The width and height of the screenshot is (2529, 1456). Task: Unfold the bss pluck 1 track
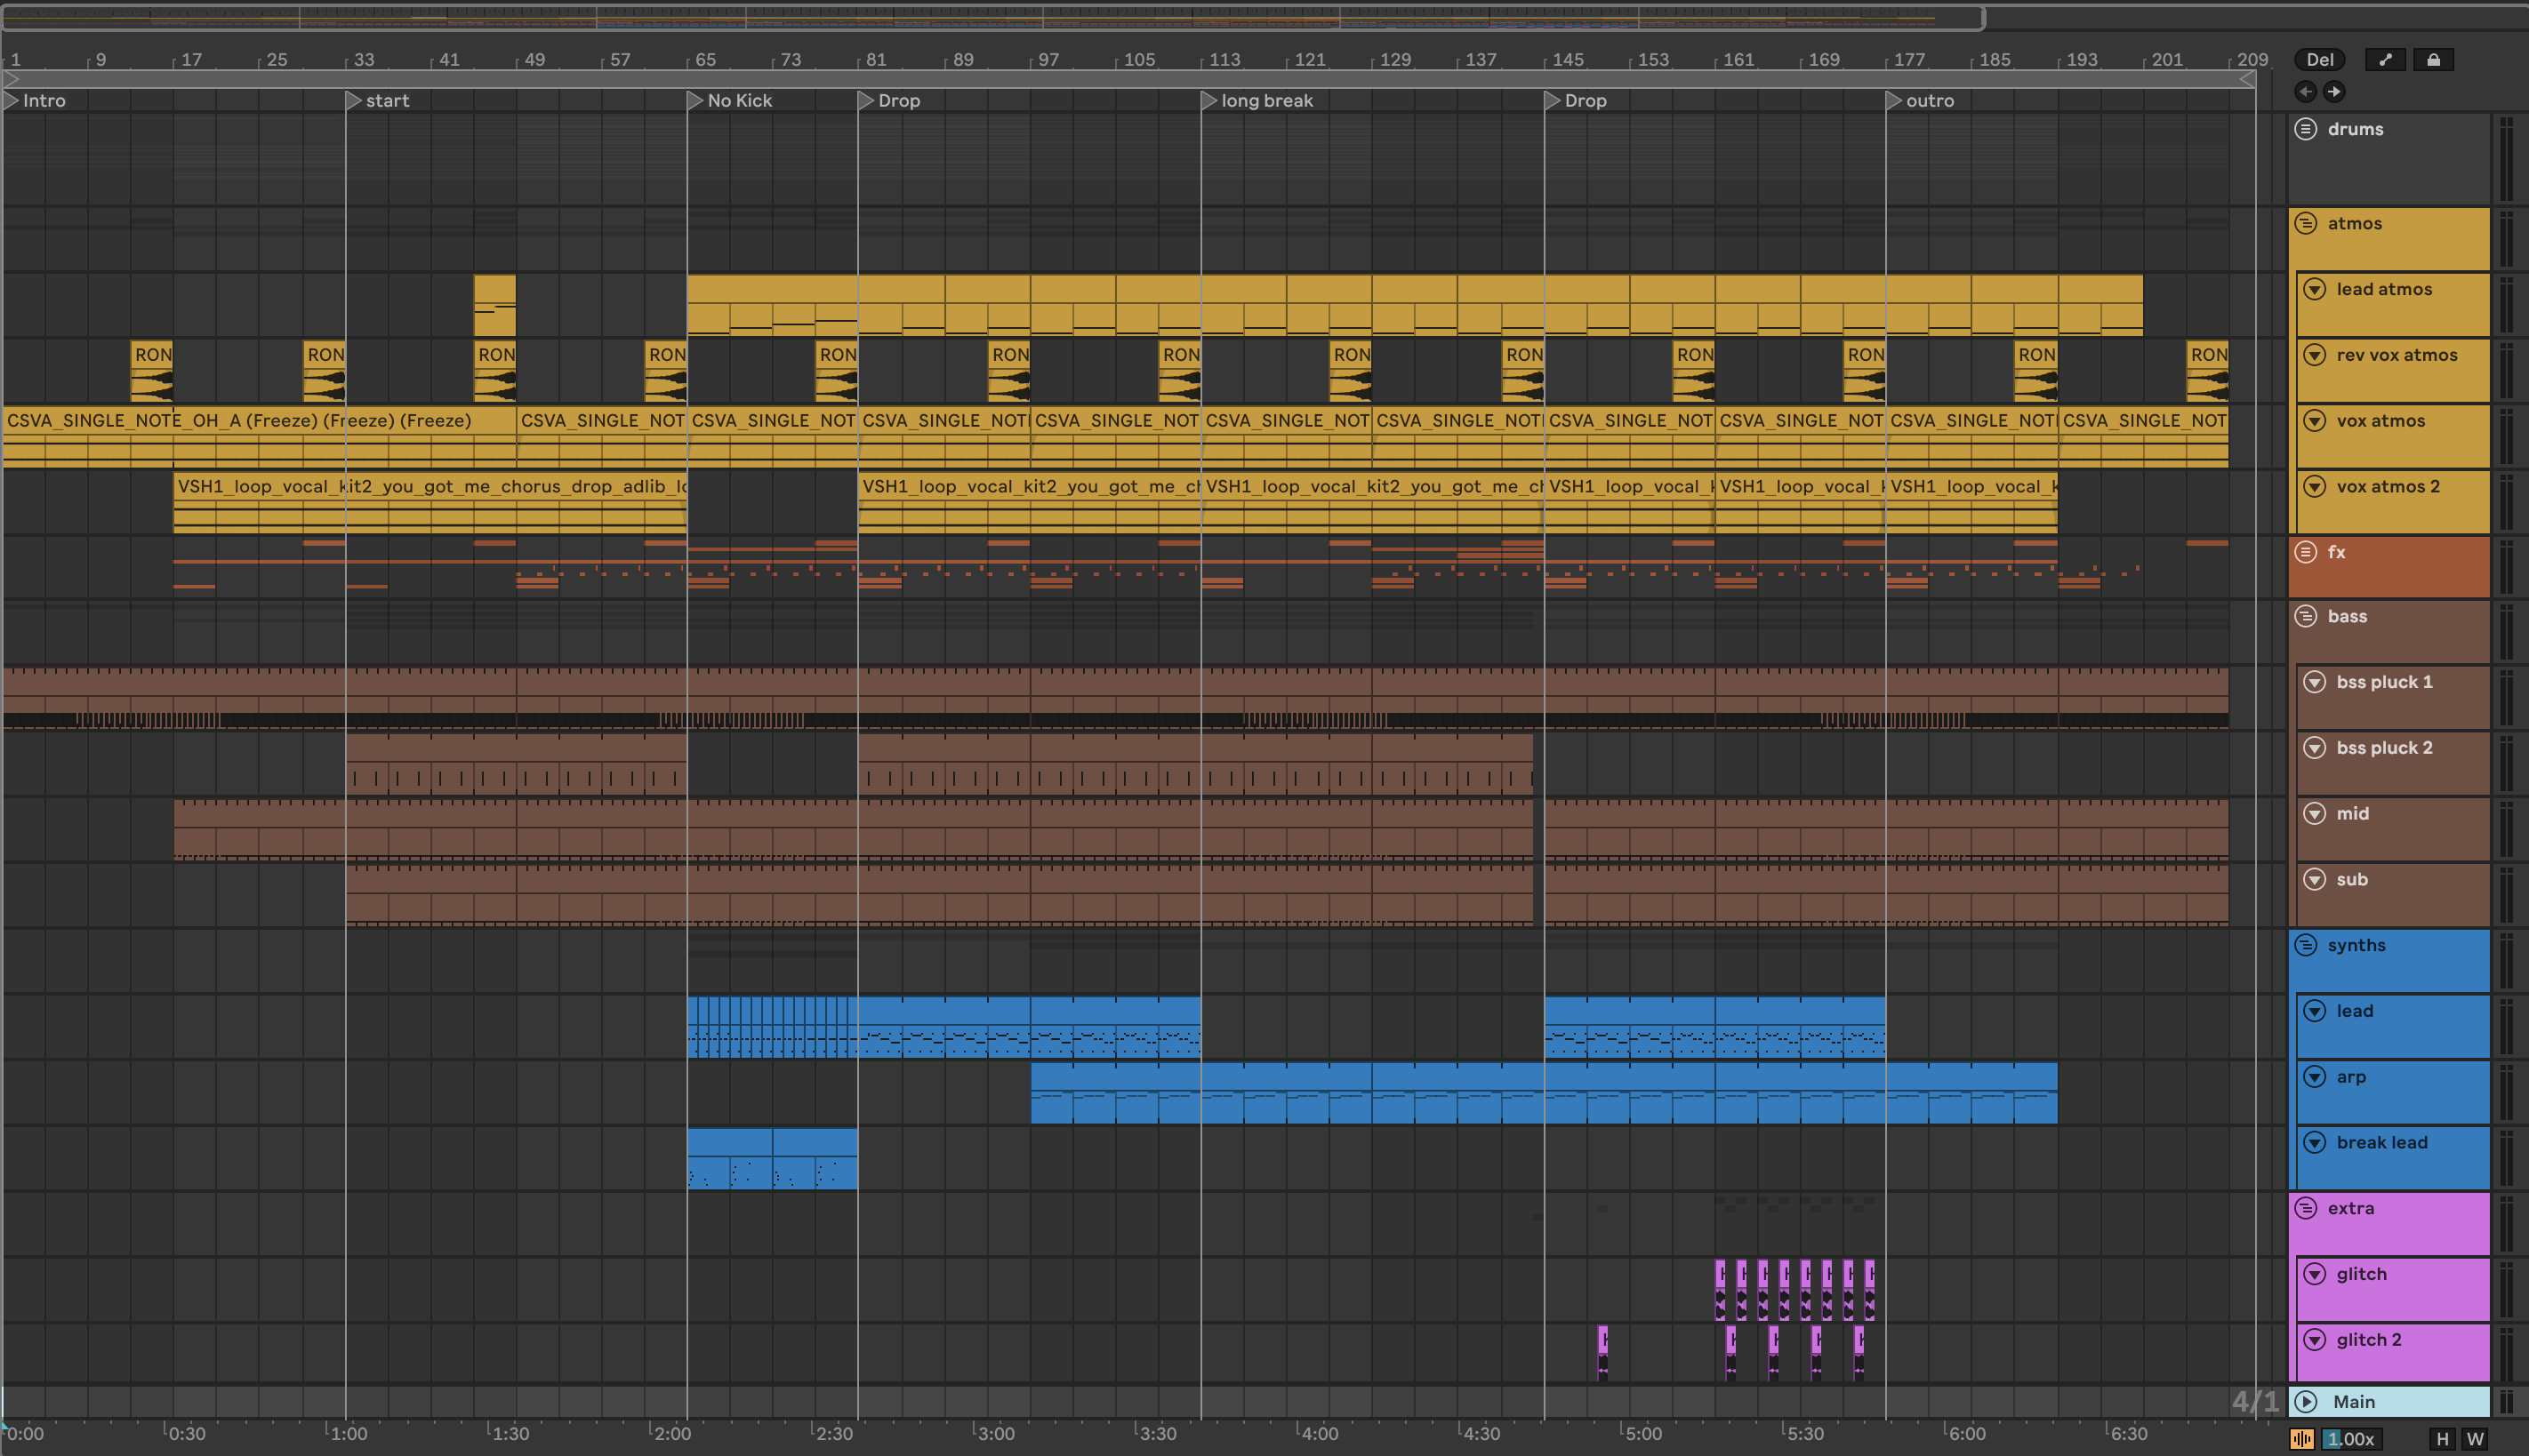2315,682
